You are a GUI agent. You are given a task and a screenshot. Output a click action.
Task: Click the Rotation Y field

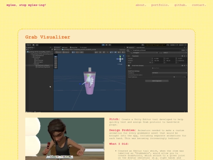(x=170, y=60)
